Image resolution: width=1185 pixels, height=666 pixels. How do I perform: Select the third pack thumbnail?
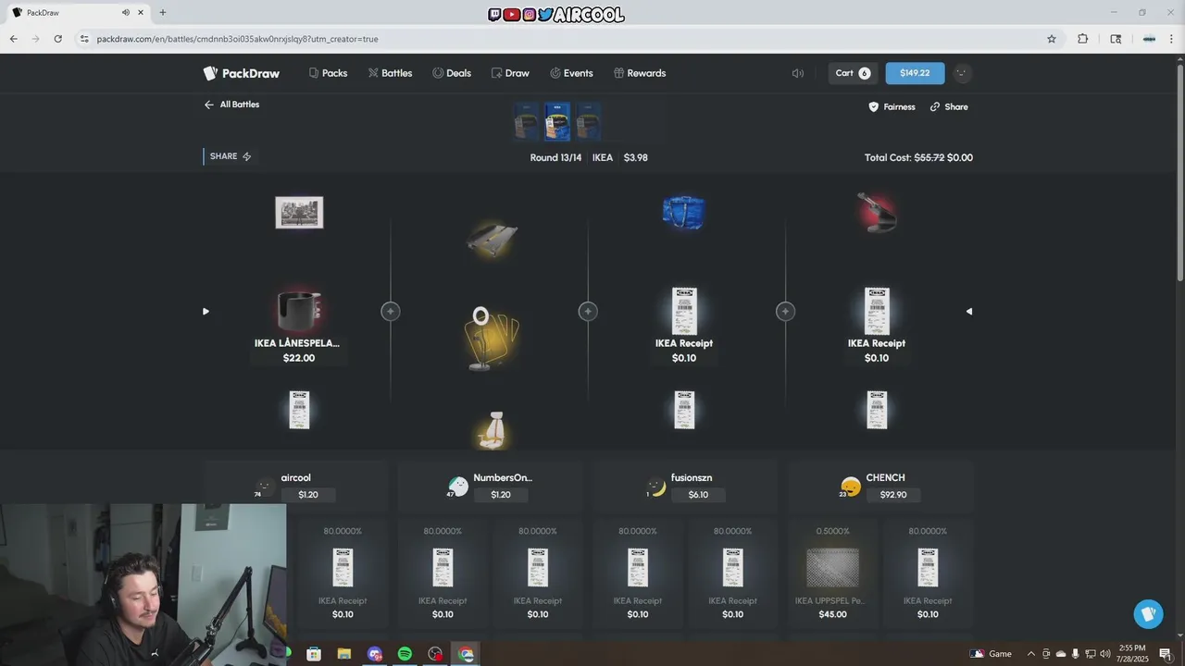point(588,121)
